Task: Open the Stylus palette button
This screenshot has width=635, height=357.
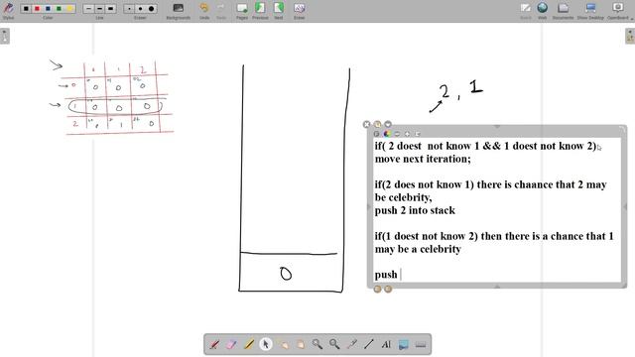Action: (8, 10)
